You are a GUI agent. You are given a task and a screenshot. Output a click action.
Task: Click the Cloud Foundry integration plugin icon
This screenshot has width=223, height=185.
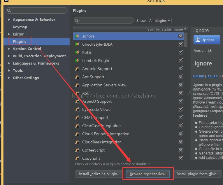(x=77, y=134)
